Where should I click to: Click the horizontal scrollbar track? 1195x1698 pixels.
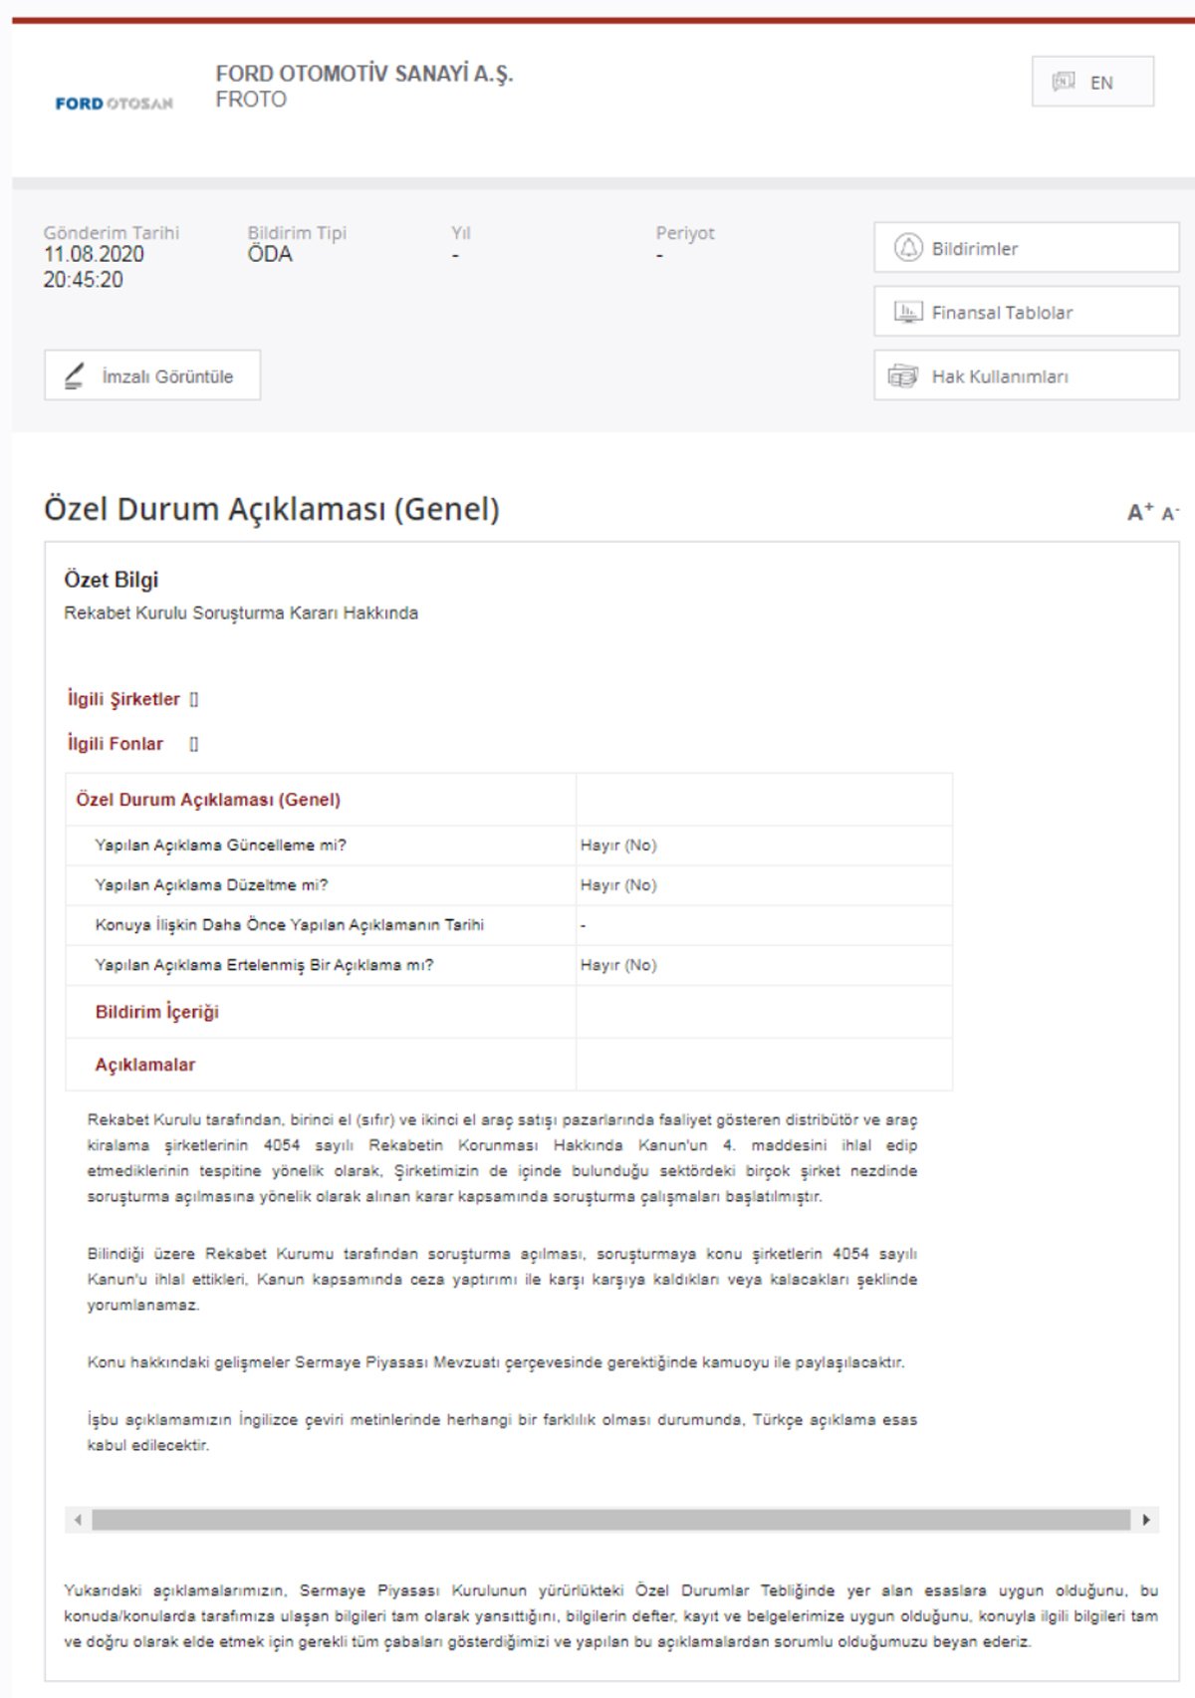(x=611, y=1520)
